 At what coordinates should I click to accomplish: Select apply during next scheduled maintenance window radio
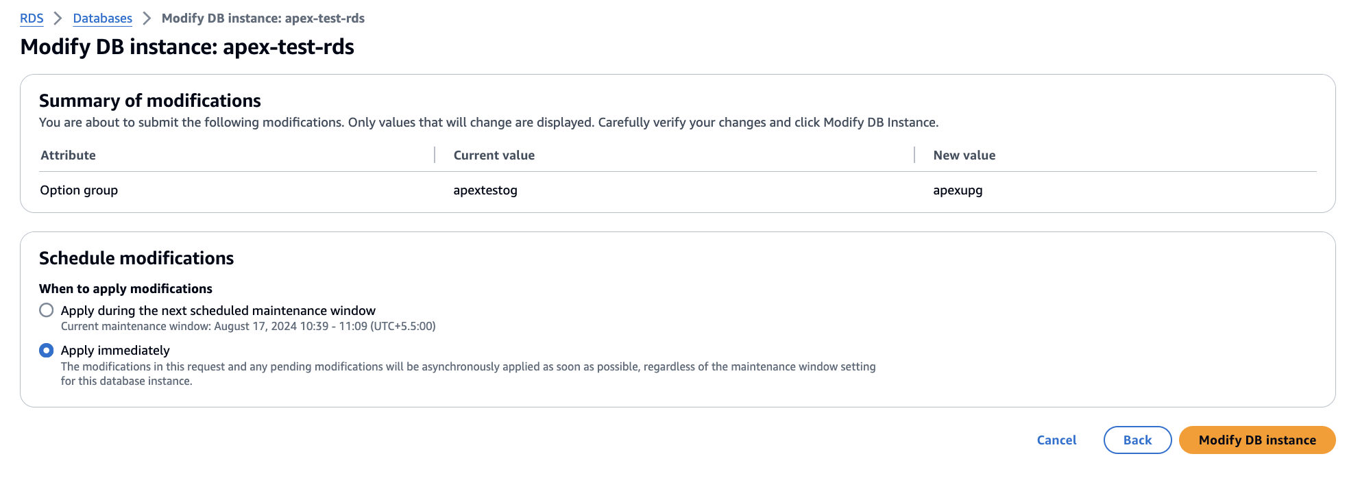(x=47, y=310)
